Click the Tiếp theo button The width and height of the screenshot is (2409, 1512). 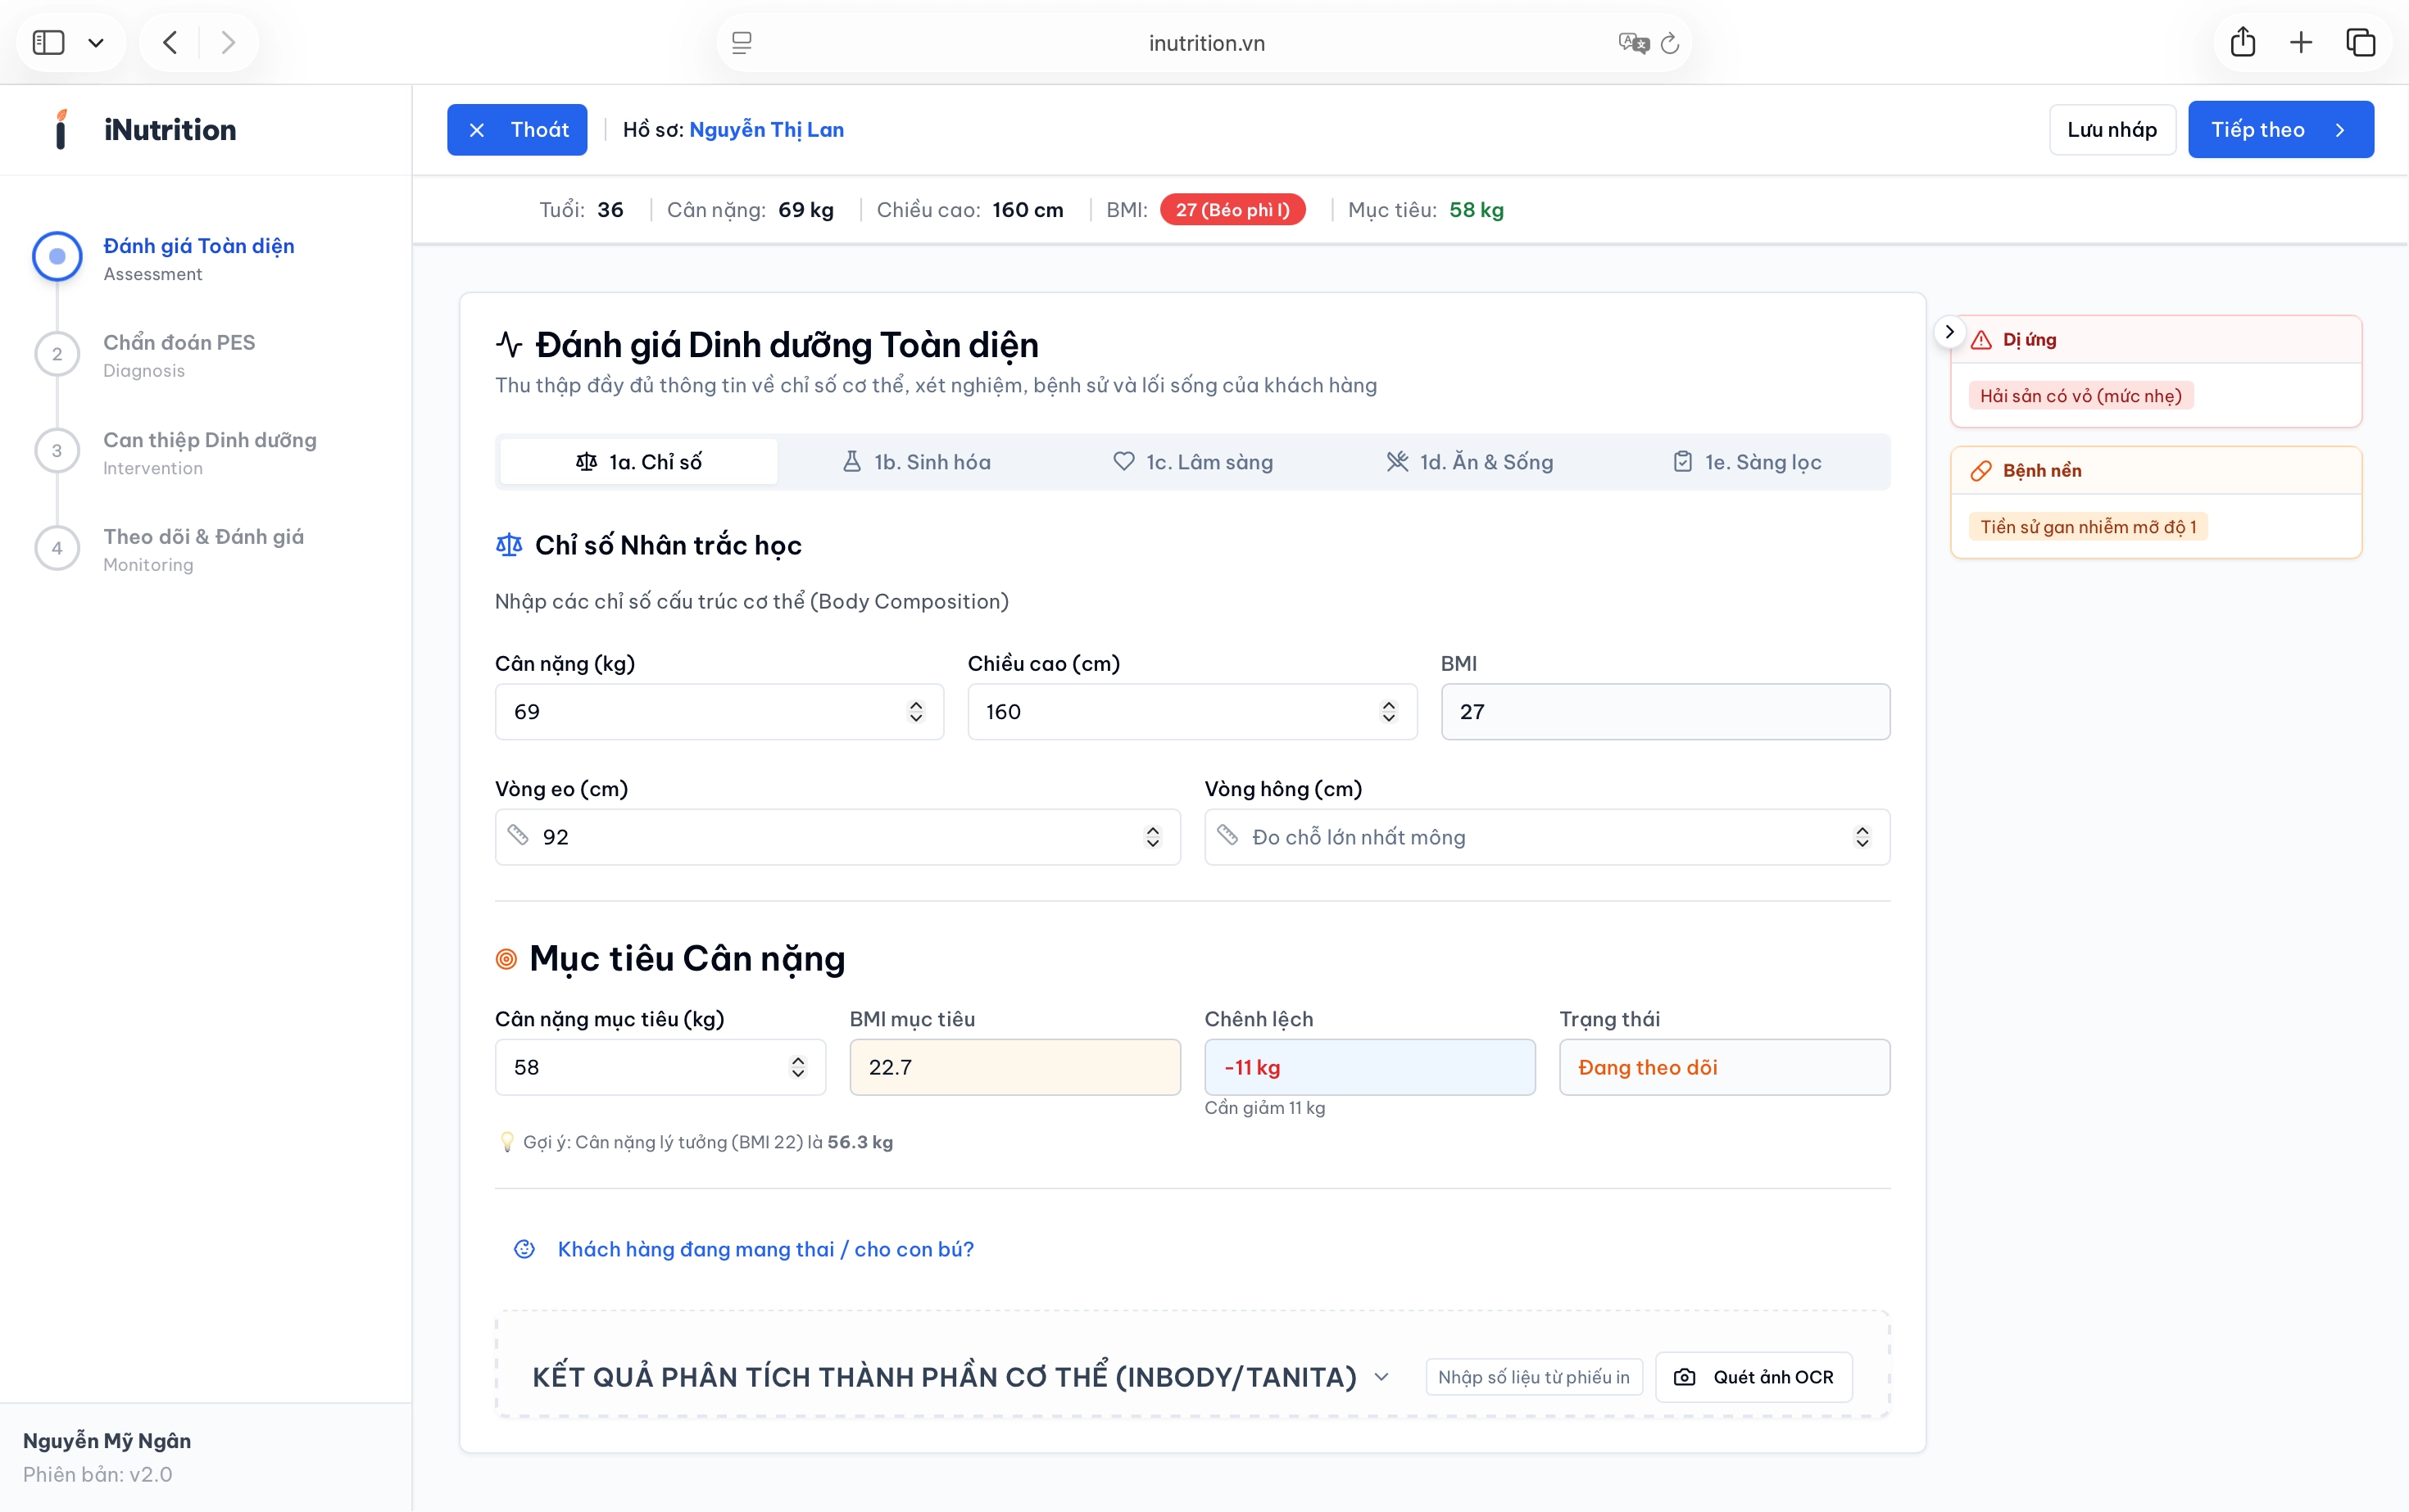click(2280, 129)
